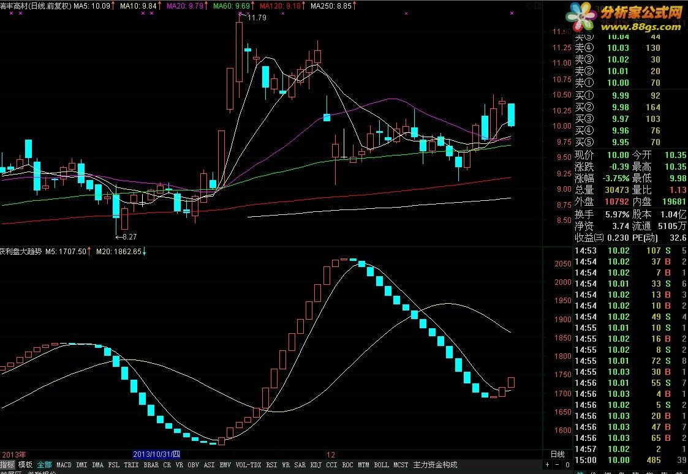Click the 日线 period label
This screenshot has height=474, width=688.
(x=558, y=454)
